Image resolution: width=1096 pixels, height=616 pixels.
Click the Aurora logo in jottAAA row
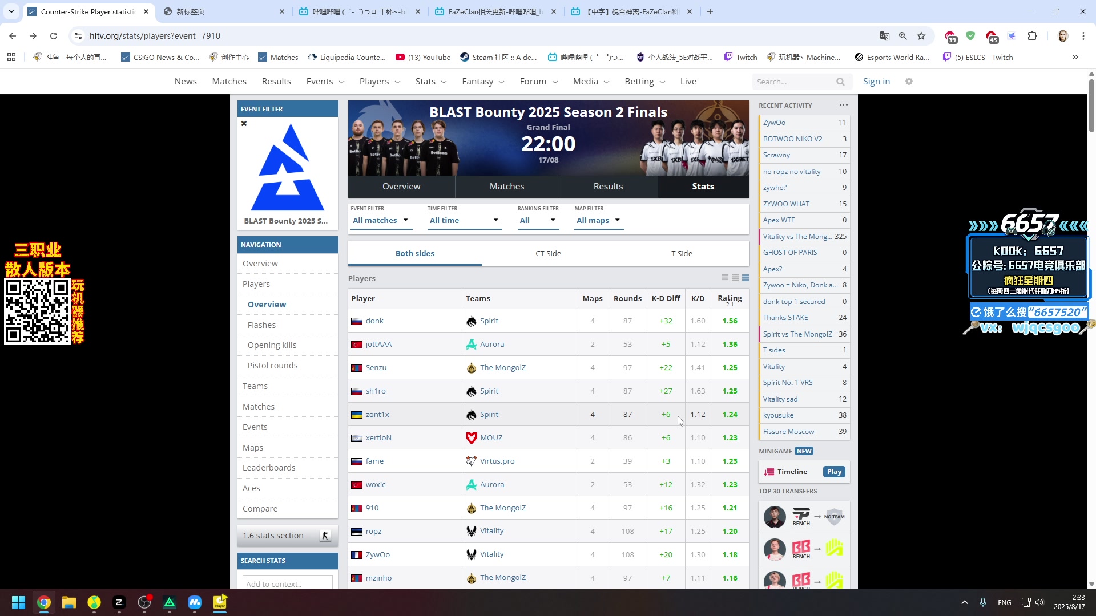(471, 345)
